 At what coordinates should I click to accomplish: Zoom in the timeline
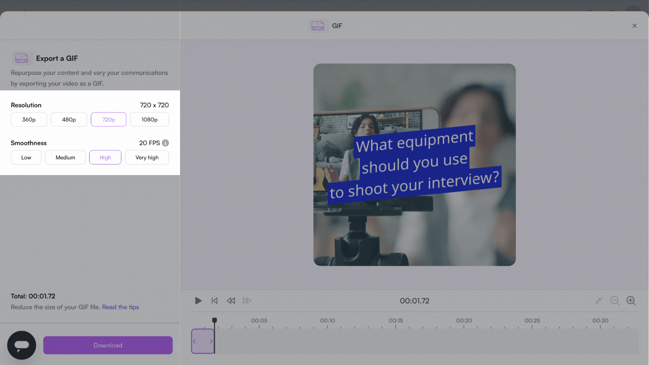point(631,300)
